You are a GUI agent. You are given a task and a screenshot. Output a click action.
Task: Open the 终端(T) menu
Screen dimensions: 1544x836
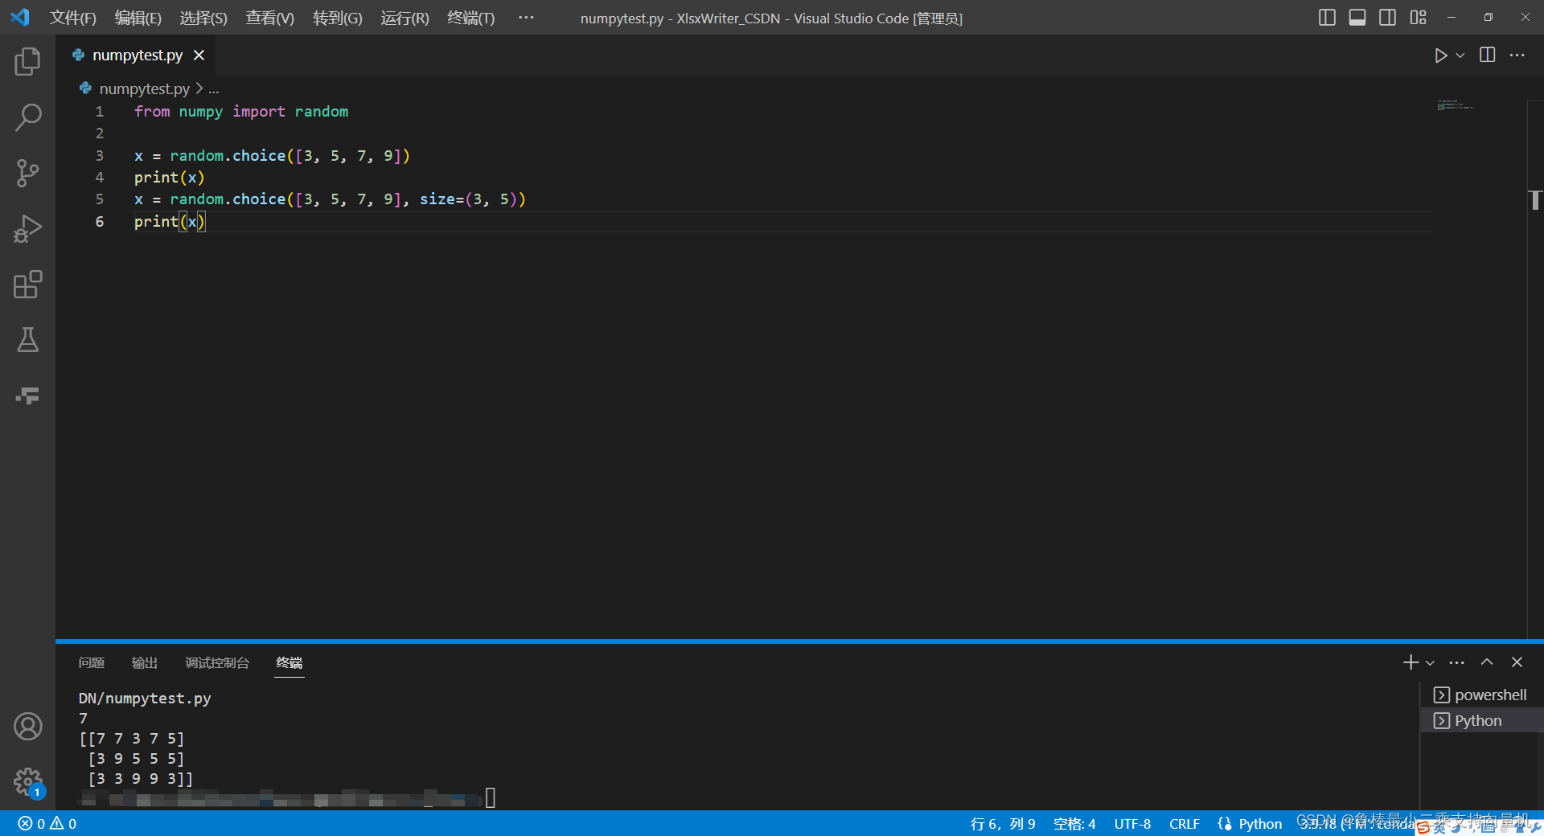[471, 18]
